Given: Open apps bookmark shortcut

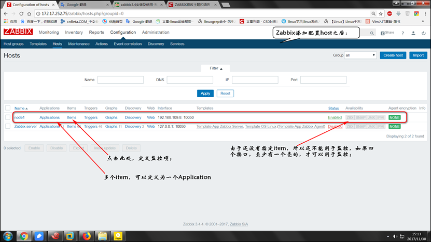Looking at the screenshot, I should click(10, 21).
